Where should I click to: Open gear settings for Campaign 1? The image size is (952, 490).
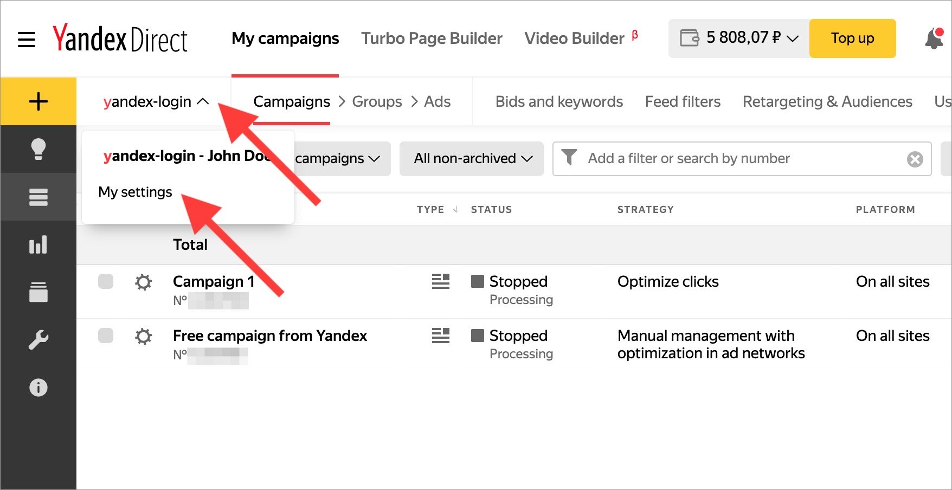coord(144,282)
